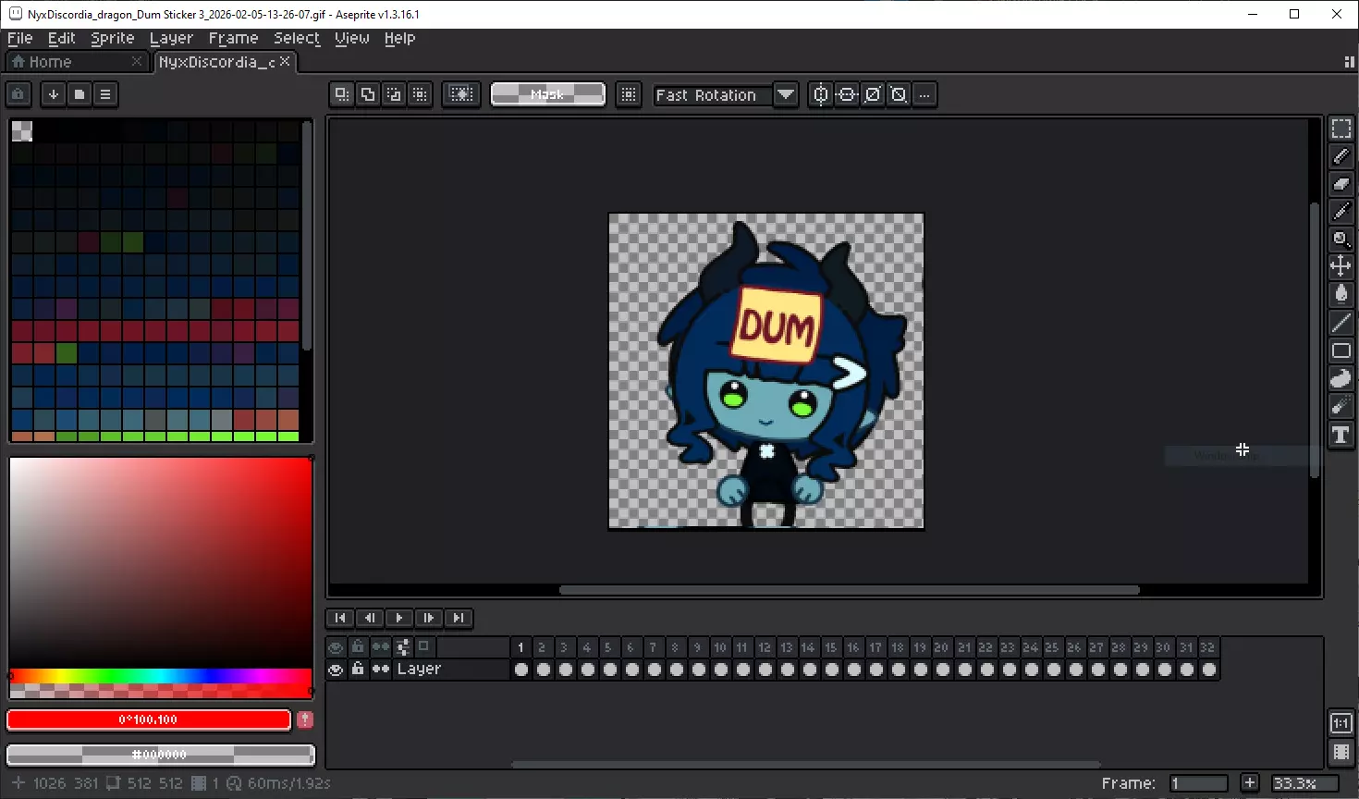Select frame 10 in the timeline header
Viewport: 1359px width, 799px height.
pos(719,647)
